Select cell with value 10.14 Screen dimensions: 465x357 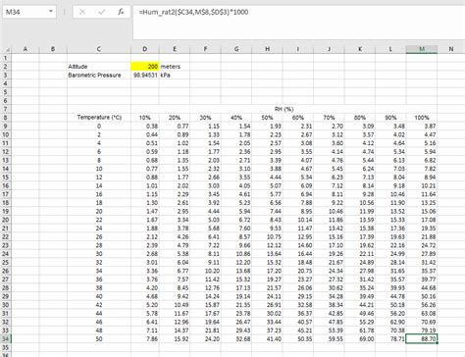coord(298,220)
